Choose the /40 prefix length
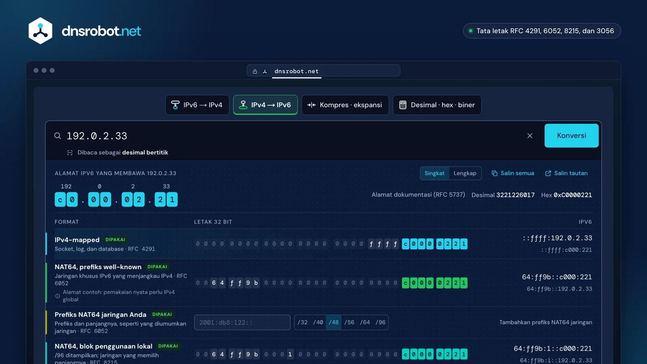 click(318, 322)
